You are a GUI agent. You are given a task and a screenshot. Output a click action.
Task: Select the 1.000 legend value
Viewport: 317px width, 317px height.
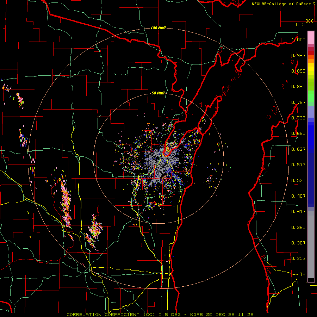pyautogui.click(x=298, y=39)
